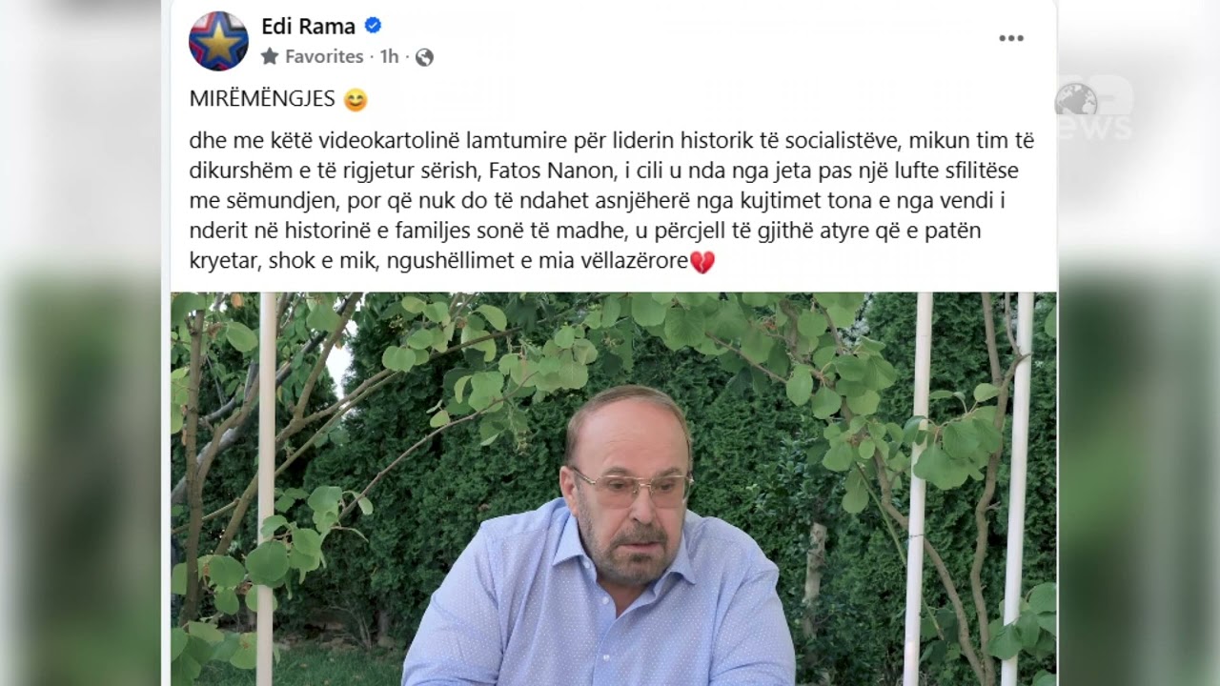
Task: Select the Favorites label text
Action: pyautogui.click(x=324, y=56)
